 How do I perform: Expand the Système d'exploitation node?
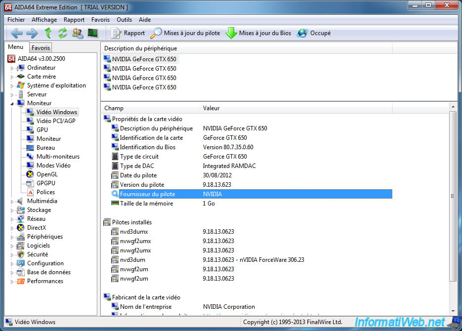[12, 85]
